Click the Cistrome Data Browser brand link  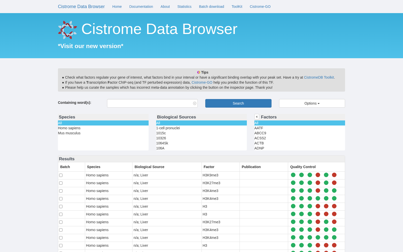pyautogui.click(x=81, y=7)
